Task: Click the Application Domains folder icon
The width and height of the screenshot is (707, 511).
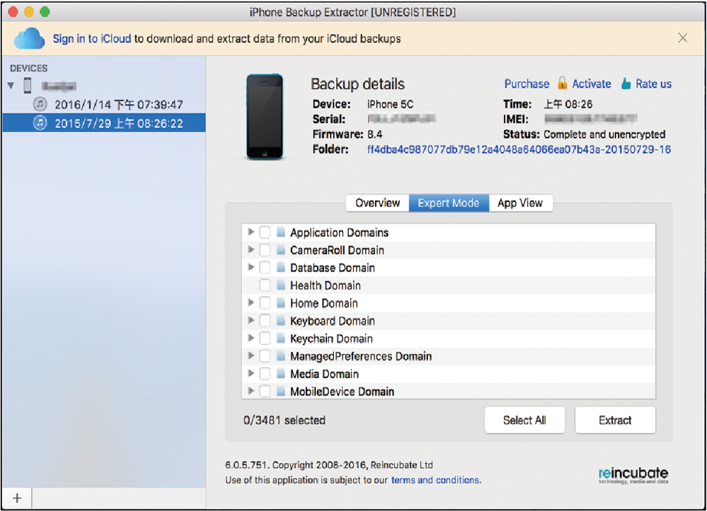Action: click(280, 233)
